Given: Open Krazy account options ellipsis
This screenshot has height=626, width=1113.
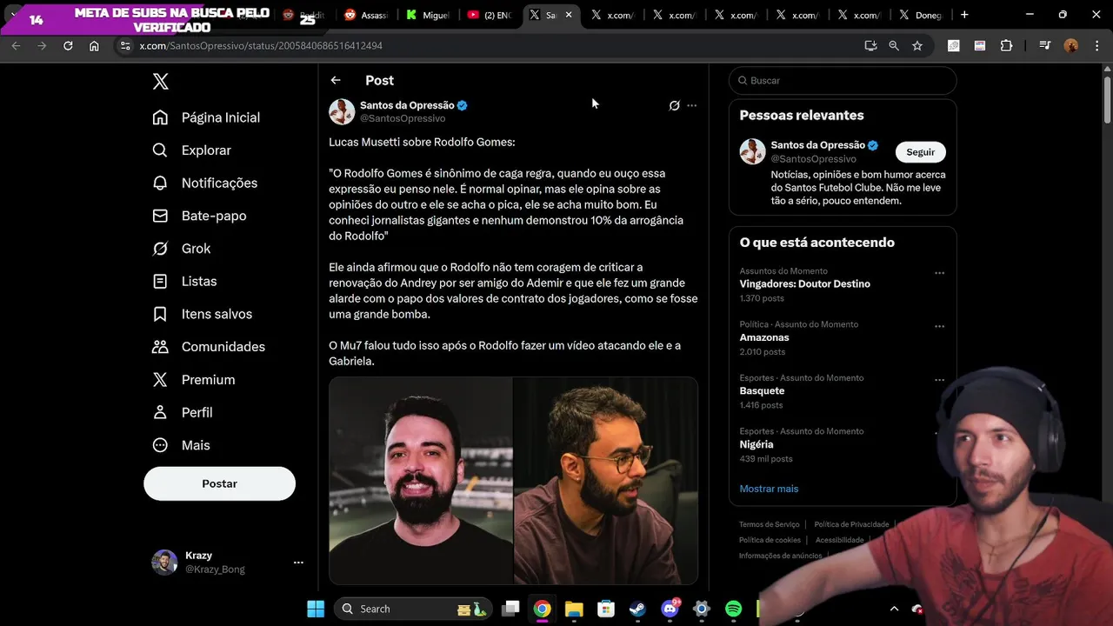Looking at the screenshot, I should click(x=298, y=563).
